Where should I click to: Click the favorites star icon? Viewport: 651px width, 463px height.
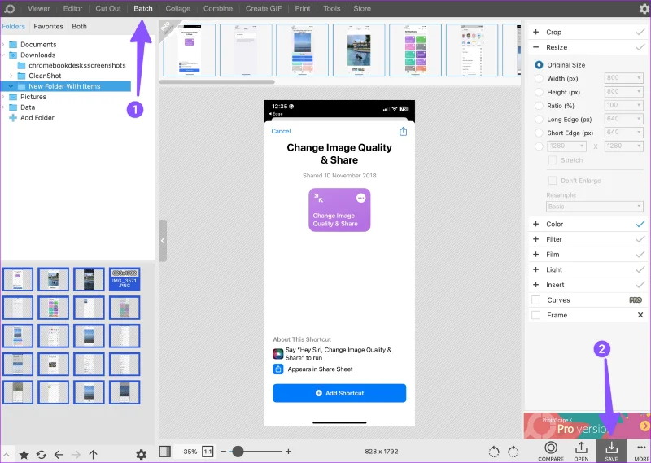(x=24, y=455)
